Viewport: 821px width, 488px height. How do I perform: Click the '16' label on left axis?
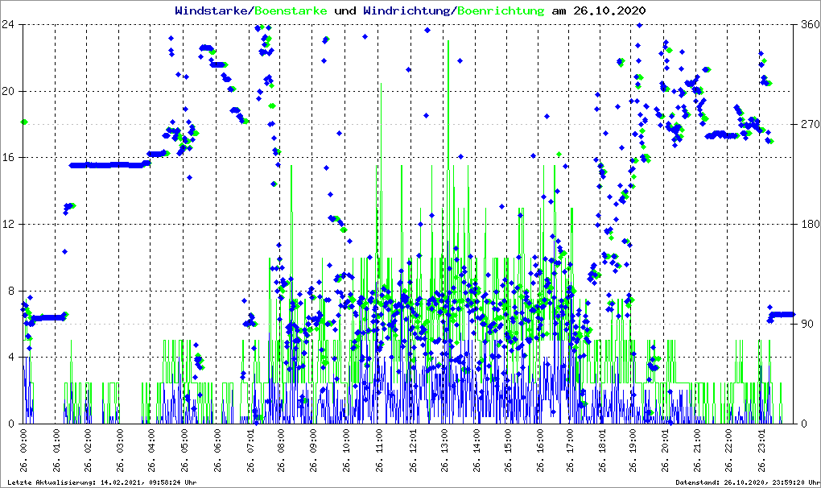click(10, 158)
